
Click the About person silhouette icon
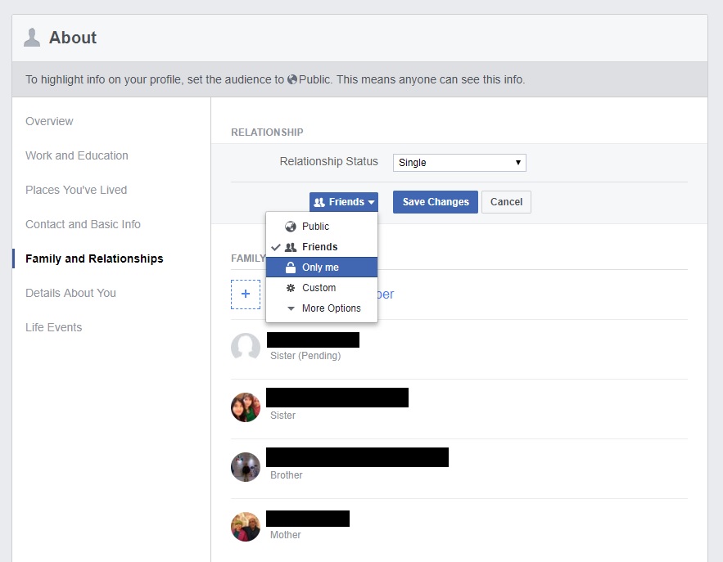32,38
